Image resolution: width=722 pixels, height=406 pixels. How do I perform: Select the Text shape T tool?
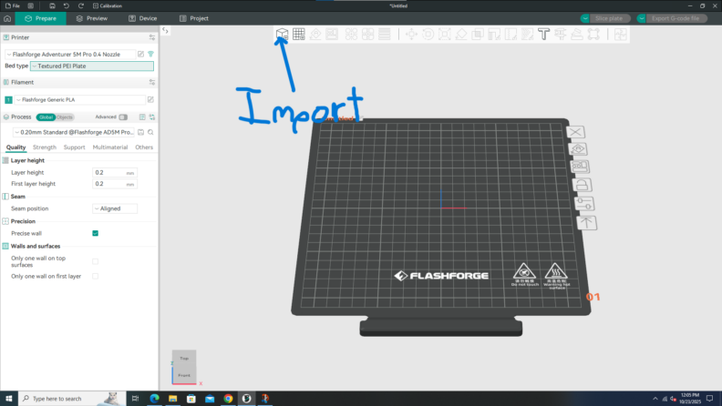pos(544,34)
